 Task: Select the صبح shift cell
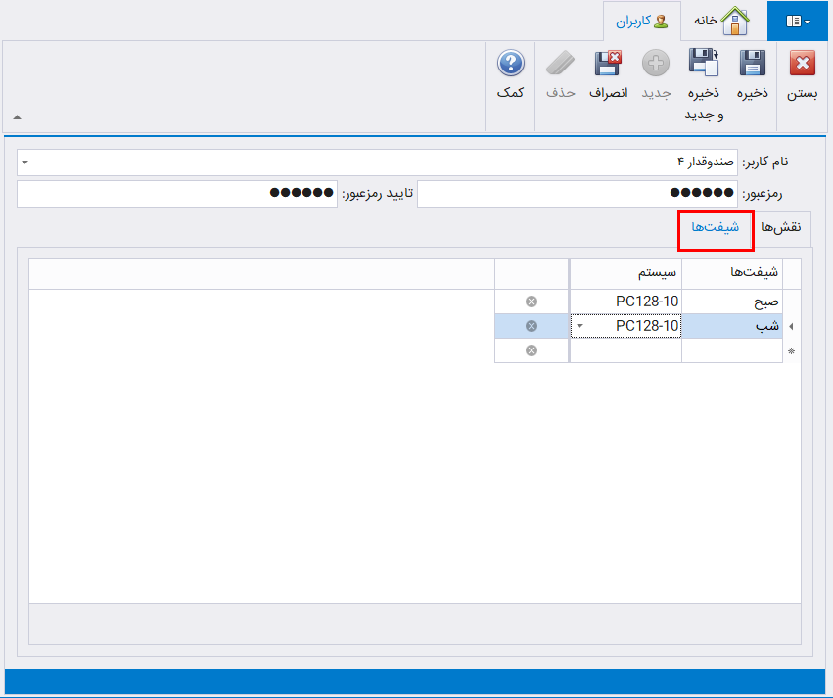point(732,302)
